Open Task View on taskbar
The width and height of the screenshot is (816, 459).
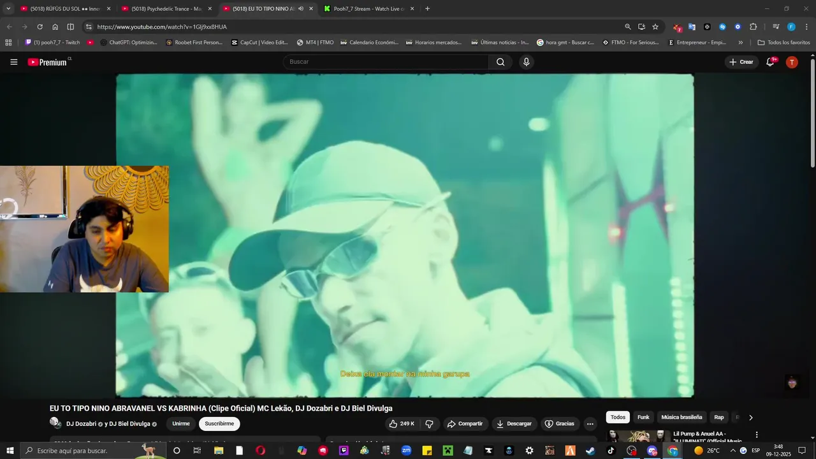coord(197,451)
